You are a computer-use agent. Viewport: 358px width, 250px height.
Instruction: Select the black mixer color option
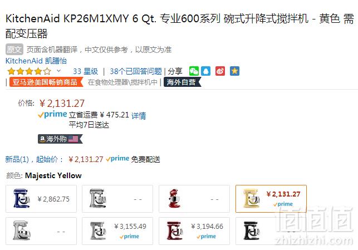[x=271, y=231]
